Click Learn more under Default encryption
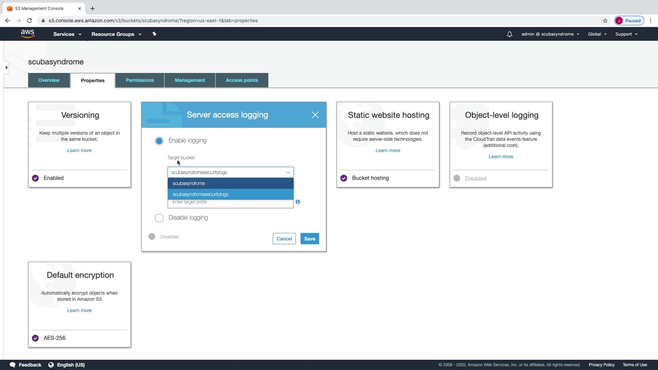Image resolution: width=658 pixels, height=370 pixels. tap(79, 310)
